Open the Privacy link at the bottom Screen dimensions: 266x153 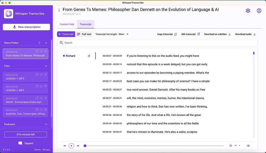pos(46,150)
